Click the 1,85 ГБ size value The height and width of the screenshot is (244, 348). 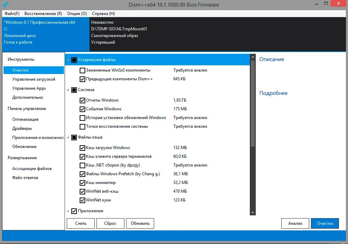pyautogui.click(x=180, y=100)
